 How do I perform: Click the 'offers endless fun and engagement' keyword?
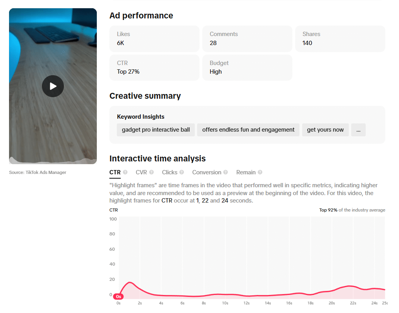(248, 130)
